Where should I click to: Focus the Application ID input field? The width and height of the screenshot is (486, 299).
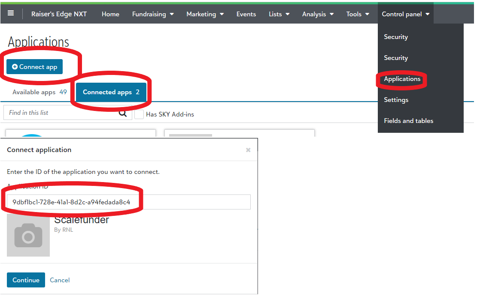click(x=129, y=202)
